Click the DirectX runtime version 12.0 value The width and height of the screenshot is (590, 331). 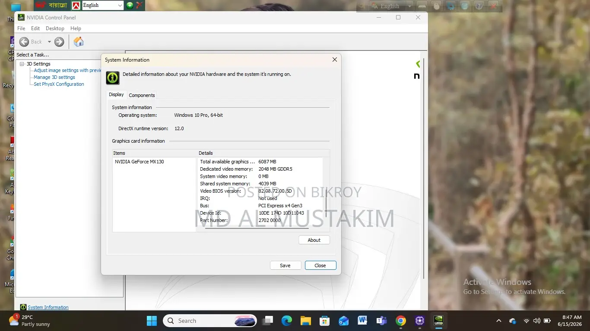tap(179, 128)
